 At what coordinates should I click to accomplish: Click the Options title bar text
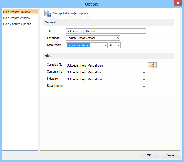click(x=92, y=4)
